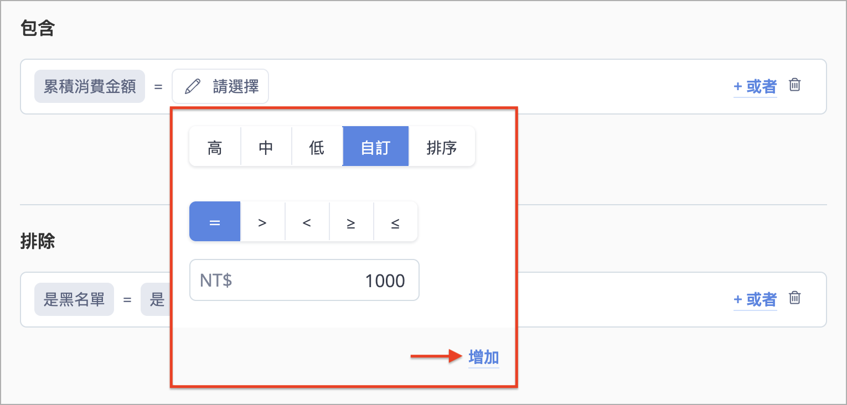This screenshot has height=405, width=847.
Task: Add an OR condition in 排除 row
Action: click(x=755, y=299)
